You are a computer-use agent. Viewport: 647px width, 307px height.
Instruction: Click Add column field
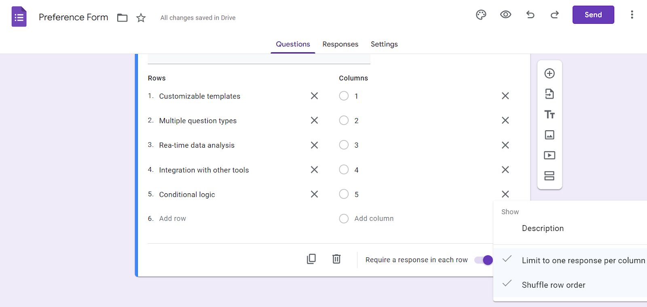tap(374, 219)
